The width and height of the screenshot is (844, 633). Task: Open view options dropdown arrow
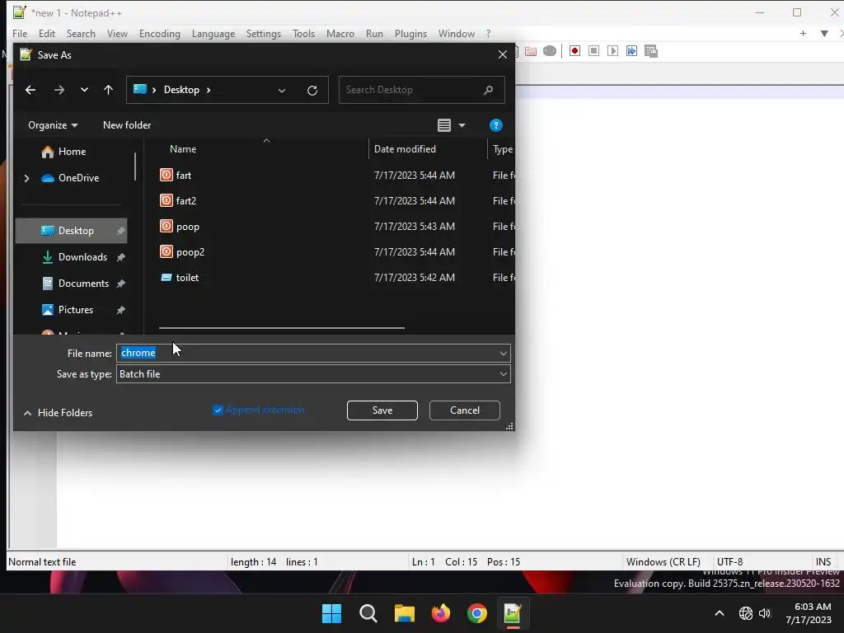[x=462, y=125]
